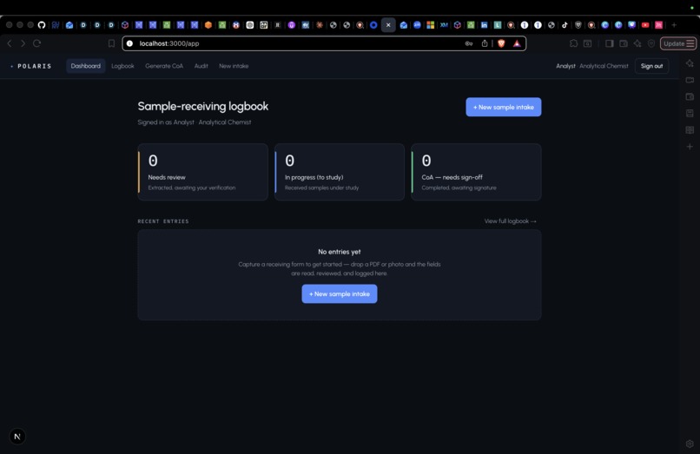
Task: Open Brave Wallet icon in toolbar
Action: (624, 43)
